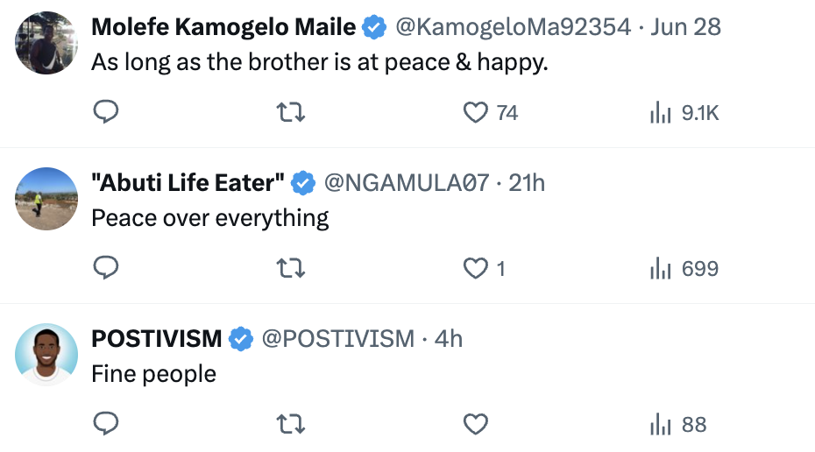Open Abuti Life Eater's avatar
Image resolution: width=815 pixels, height=452 pixels.
pyautogui.click(x=46, y=199)
